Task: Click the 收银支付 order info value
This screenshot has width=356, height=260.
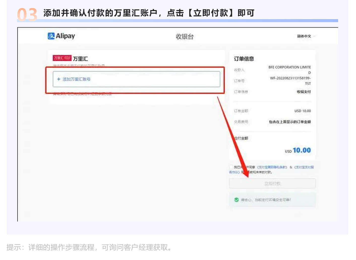Action: click(304, 92)
